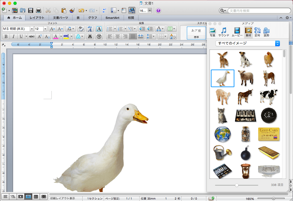This screenshot has width=293, height=201.
Task: Click the 図形 shapes button in media panel
Action: (266, 32)
